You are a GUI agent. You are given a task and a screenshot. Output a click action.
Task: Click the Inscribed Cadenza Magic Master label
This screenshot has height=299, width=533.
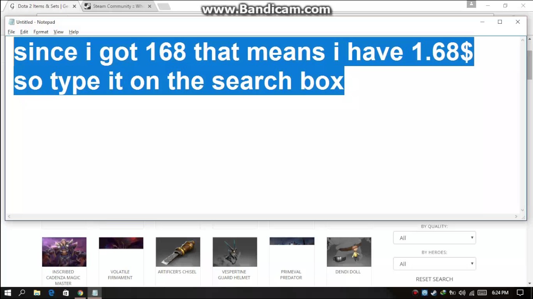(x=63, y=277)
